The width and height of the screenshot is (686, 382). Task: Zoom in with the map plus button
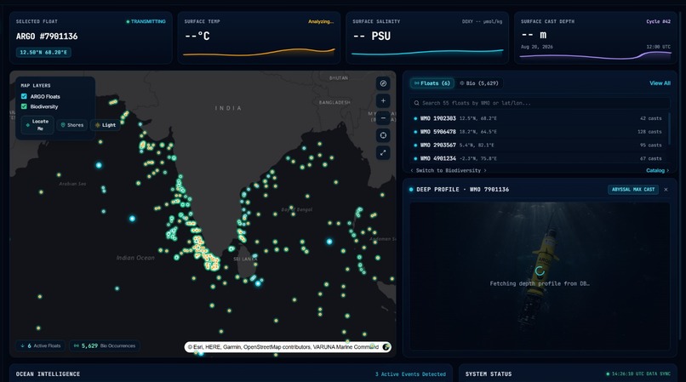click(x=383, y=101)
